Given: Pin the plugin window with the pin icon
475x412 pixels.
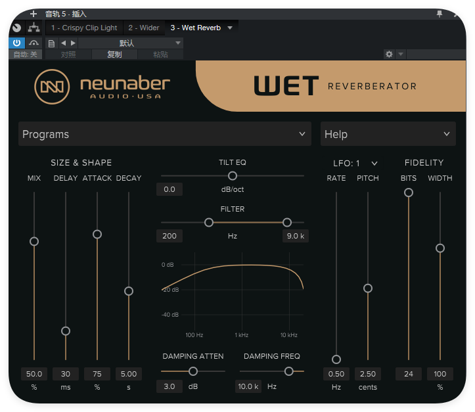Looking at the screenshot, I should (x=440, y=14).
